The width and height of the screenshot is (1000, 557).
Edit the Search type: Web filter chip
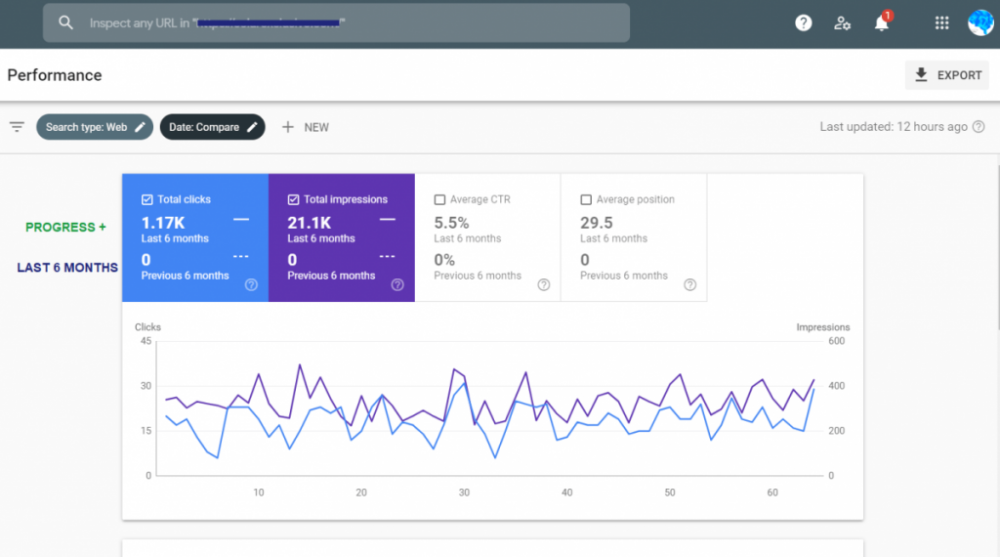tap(95, 127)
